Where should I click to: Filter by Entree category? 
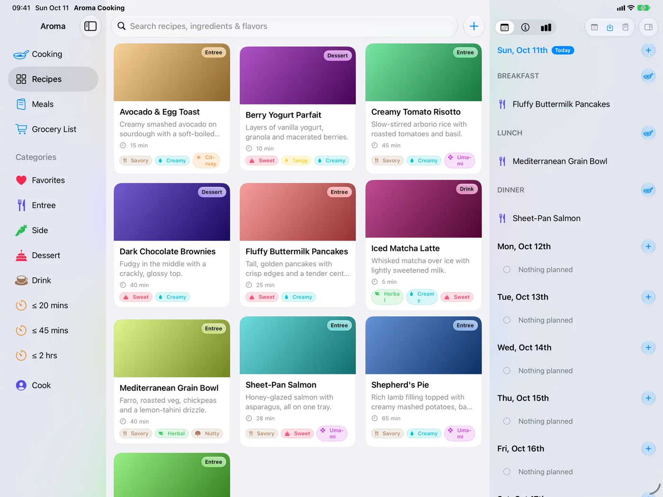[x=53, y=205]
